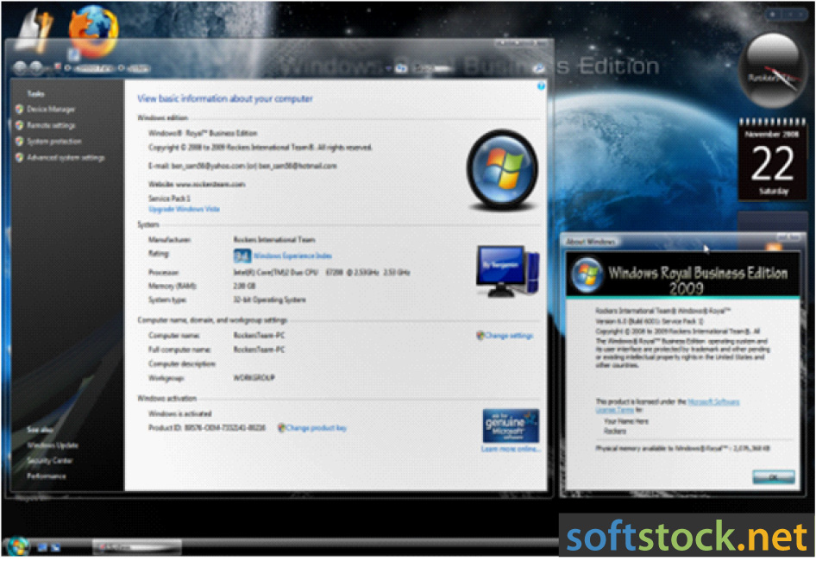This screenshot has height=561, width=816.
Task: Click the calendar gadget showing 22 Saturday
Action: coord(772,160)
